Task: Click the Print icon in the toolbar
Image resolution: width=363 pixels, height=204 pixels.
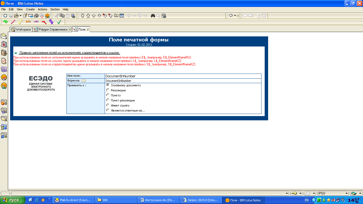Action: (36, 16)
